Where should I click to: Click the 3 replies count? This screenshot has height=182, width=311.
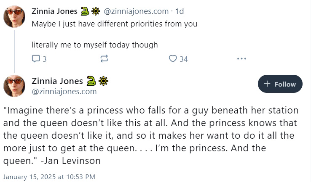pos(45,59)
